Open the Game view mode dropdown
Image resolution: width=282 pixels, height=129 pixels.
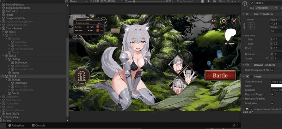point(78,1)
